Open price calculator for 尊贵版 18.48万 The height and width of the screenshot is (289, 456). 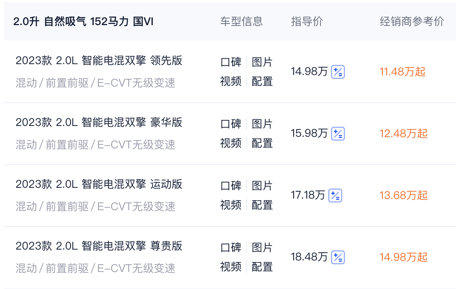[338, 257]
